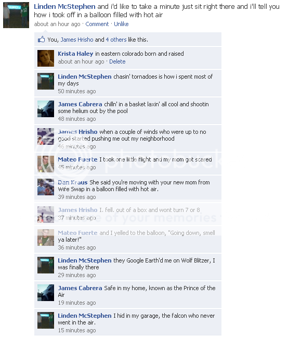Click Mateo Fuerte's name on 'yelled to the balloon' comment
This screenshot has width=288, height=337.
77,233
